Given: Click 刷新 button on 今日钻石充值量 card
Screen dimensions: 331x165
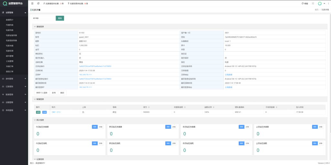Looking at the screenshot, I should [x=95, y=127].
